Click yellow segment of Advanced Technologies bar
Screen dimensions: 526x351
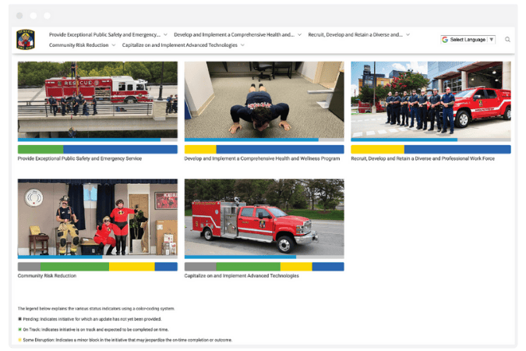(296, 267)
